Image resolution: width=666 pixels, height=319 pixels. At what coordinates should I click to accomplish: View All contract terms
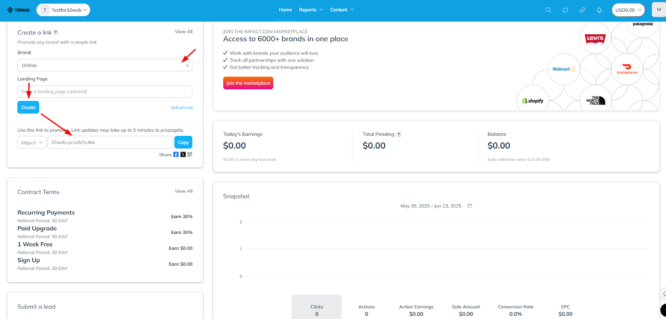point(184,191)
